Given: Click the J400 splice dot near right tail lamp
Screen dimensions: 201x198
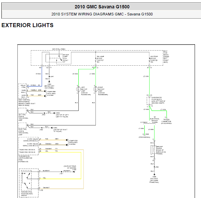Looking at the screenshot, I should click(x=42, y=128).
